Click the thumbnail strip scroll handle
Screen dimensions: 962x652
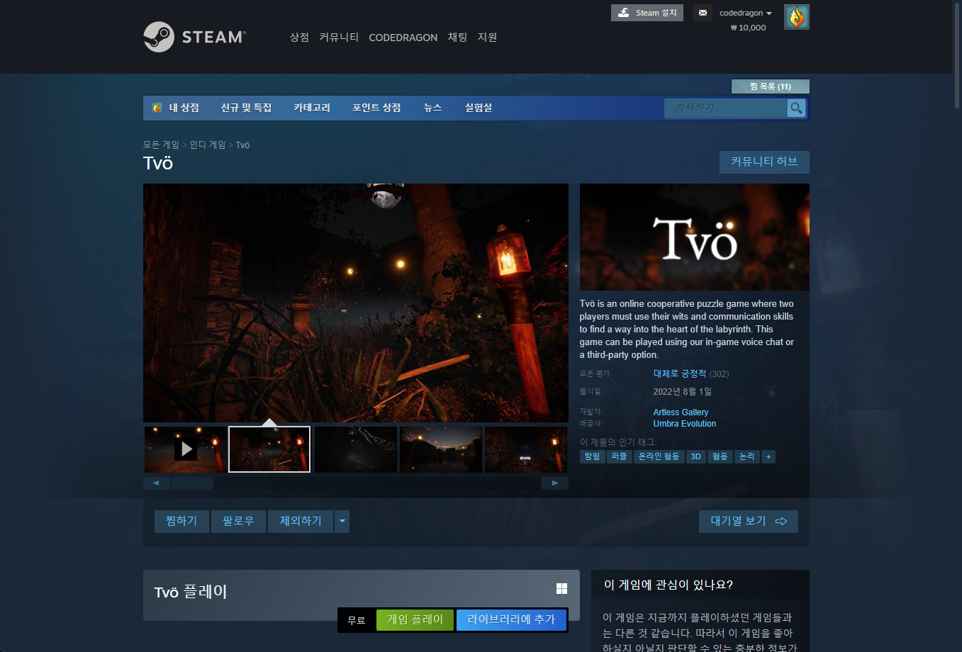[x=191, y=483]
